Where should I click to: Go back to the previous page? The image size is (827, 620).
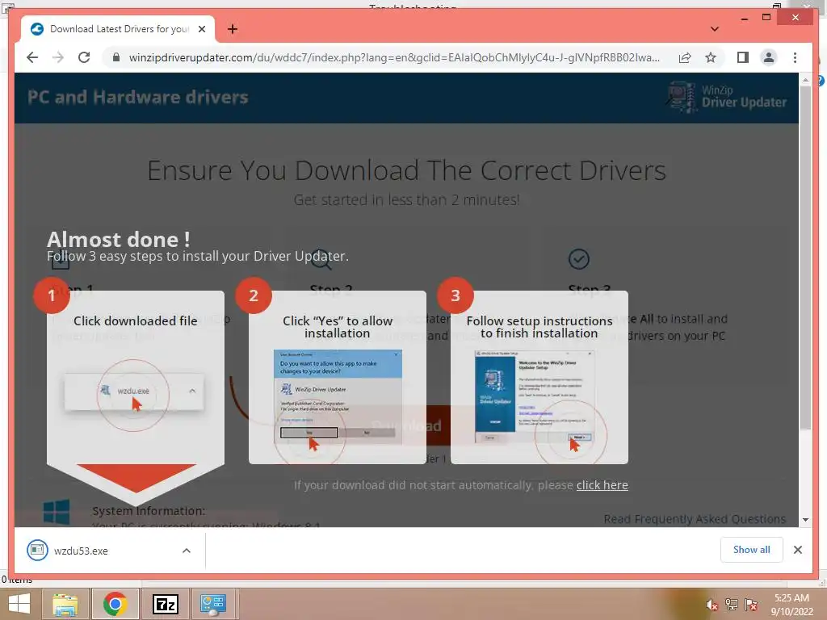[32, 57]
